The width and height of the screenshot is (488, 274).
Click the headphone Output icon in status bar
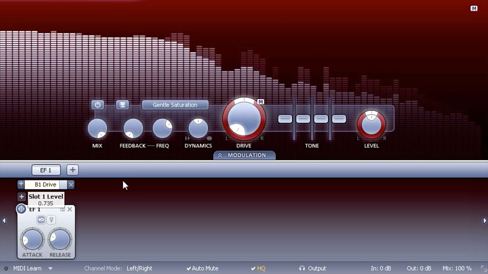(x=302, y=269)
